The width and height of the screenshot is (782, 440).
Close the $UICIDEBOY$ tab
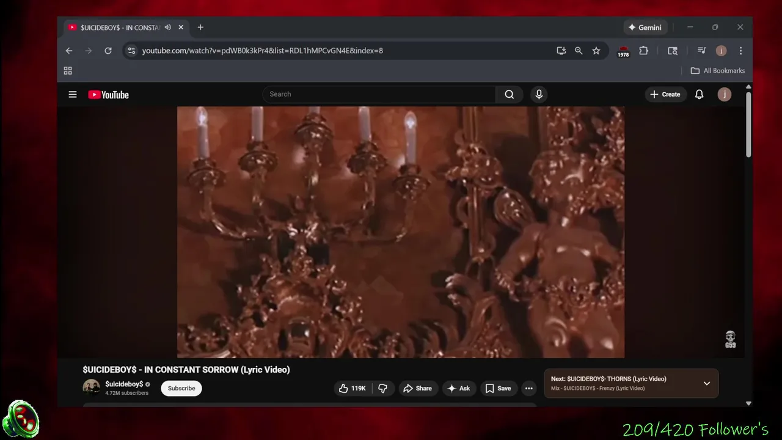pyautogui.click(x=181, y=28)
